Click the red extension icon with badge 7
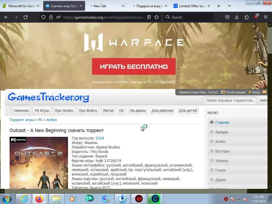Viewport: 272px width, 204px height. pos(256,17)
